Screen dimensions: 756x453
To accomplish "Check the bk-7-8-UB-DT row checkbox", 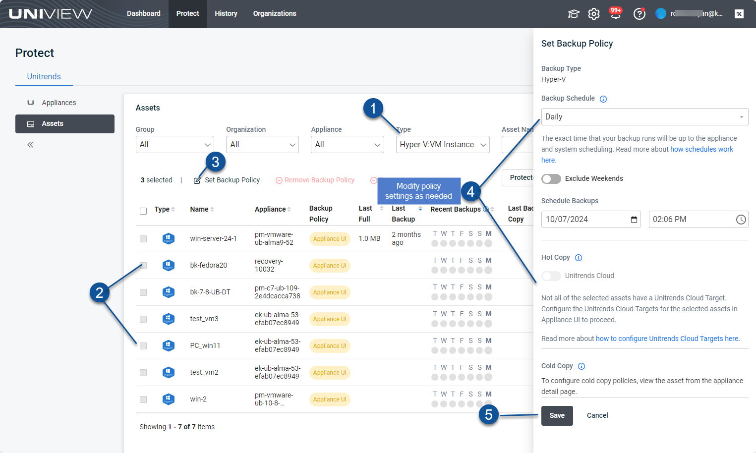I will pos(143,292).
